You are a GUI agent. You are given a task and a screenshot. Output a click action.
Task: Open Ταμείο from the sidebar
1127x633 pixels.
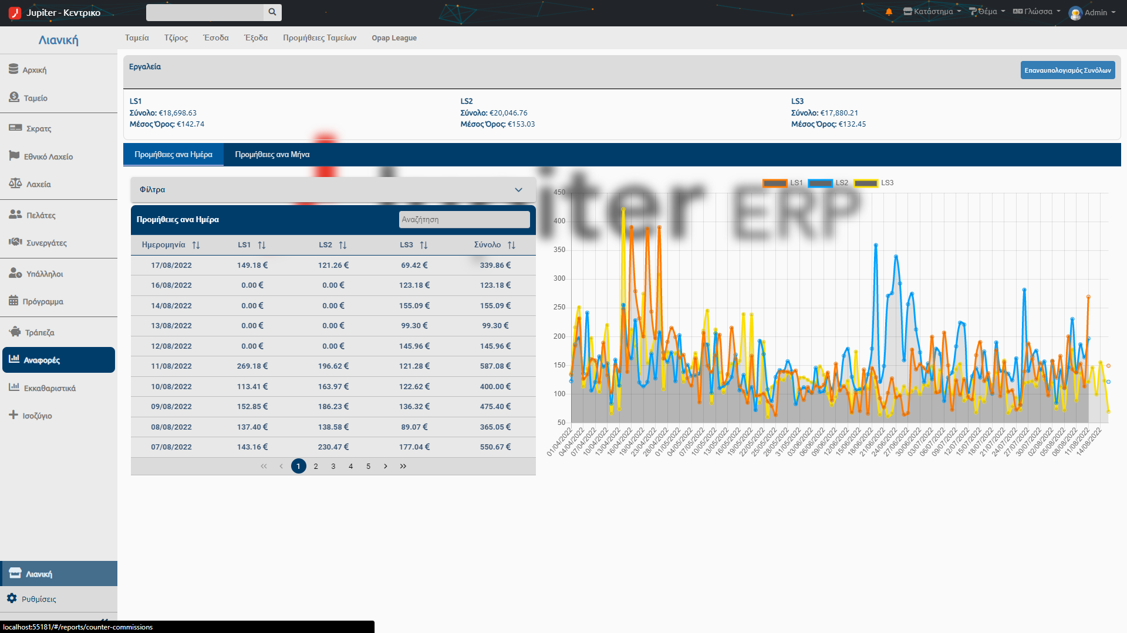[59, 98]
